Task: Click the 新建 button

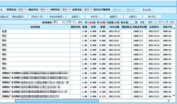Action: point(142,22)
